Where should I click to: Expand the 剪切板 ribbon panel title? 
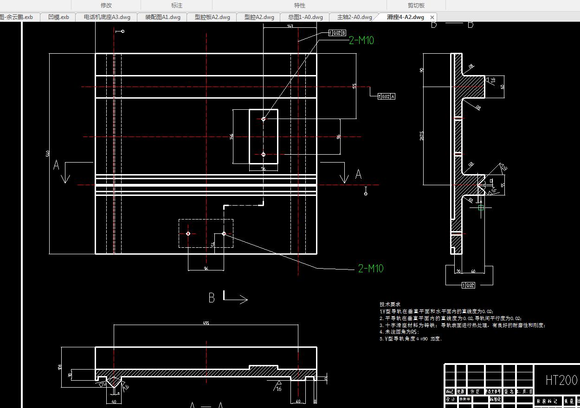click(416, 6)
